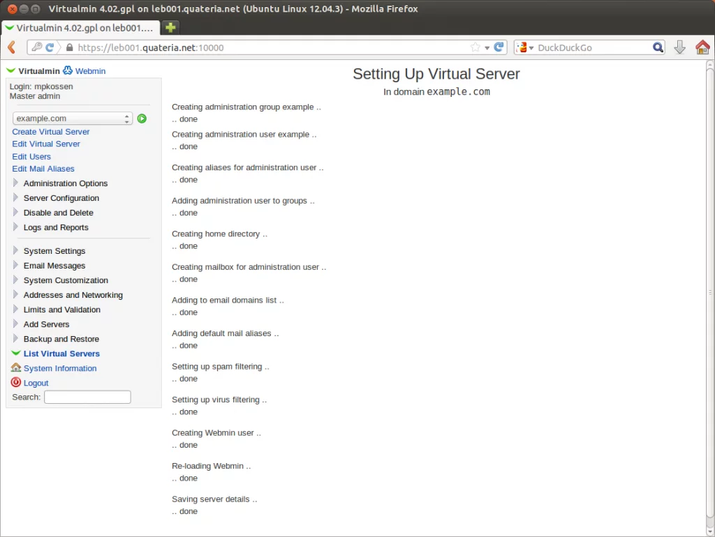This screenshot has width=715, height=537.
Task: Open URL history dropdown arrow
Action: (x=487, y=48)
